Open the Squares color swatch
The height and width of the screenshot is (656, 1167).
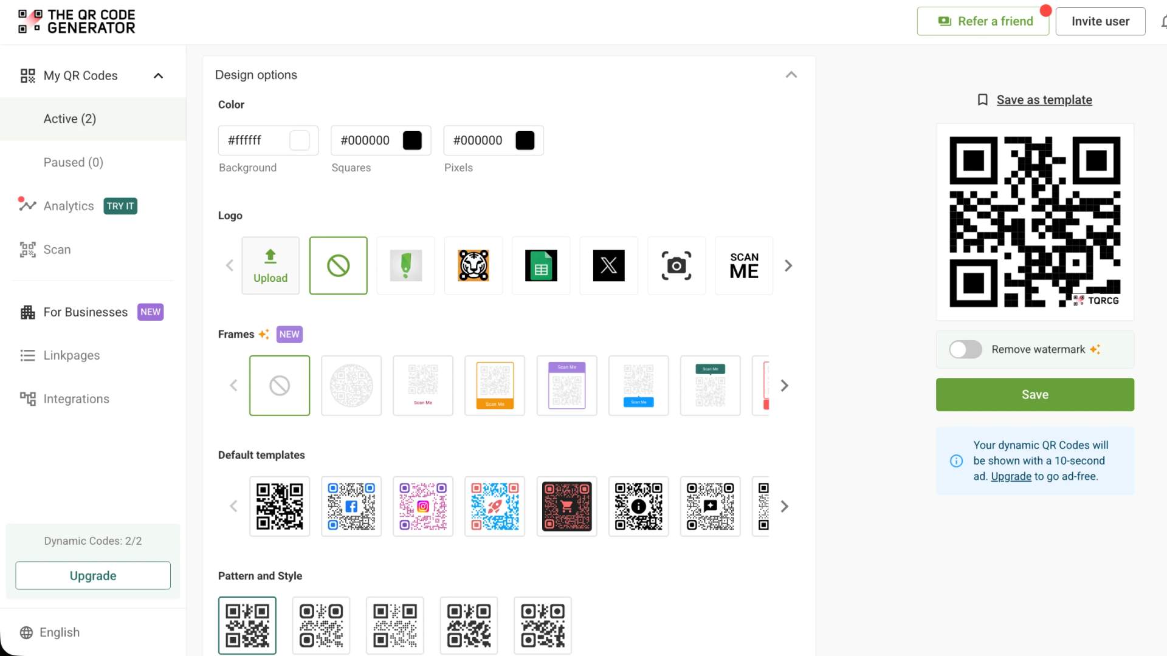click(x=412, y=140)
